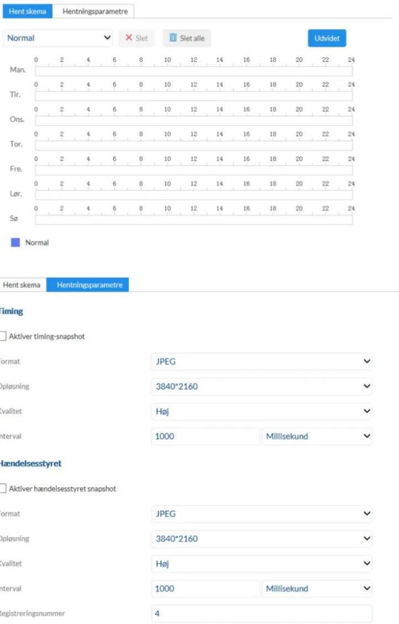
Task: Click the blue Normal legend square
Action: tap(15, 242)
